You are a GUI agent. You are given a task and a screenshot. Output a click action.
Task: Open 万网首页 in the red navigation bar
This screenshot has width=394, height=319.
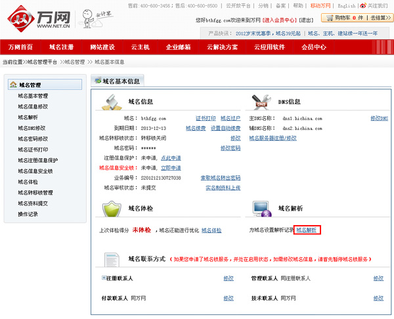20,47
